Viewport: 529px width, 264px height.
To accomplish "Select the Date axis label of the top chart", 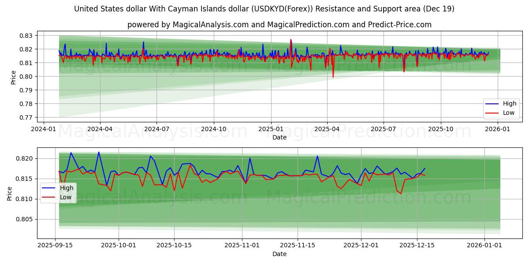I will 279,137.
